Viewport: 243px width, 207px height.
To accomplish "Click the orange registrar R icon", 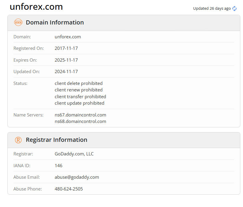I will point(18,140).
